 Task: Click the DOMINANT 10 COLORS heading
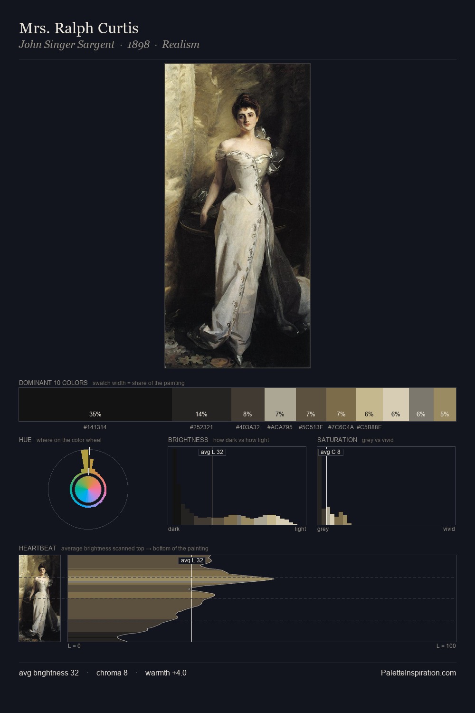(x=53, y=383)
